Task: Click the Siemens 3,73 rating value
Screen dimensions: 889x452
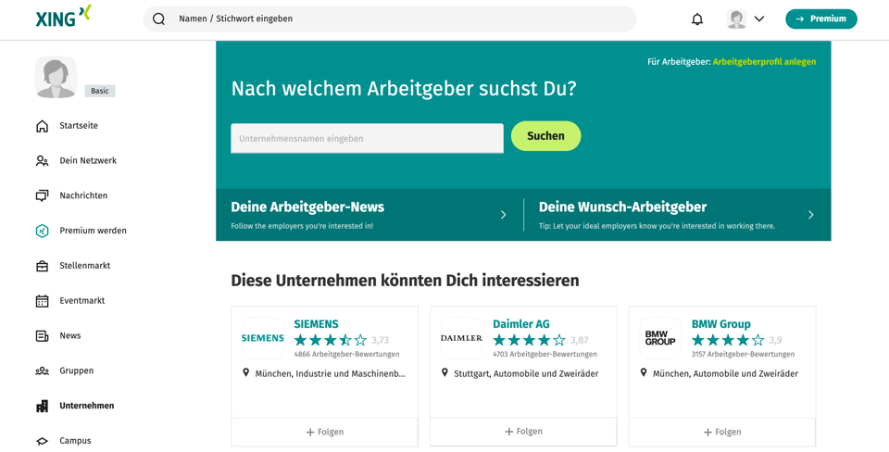Action: [x=381, y=341]
